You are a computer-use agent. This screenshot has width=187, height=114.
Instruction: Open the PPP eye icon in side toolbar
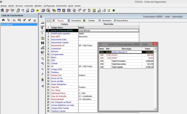(x=43, y=52)
